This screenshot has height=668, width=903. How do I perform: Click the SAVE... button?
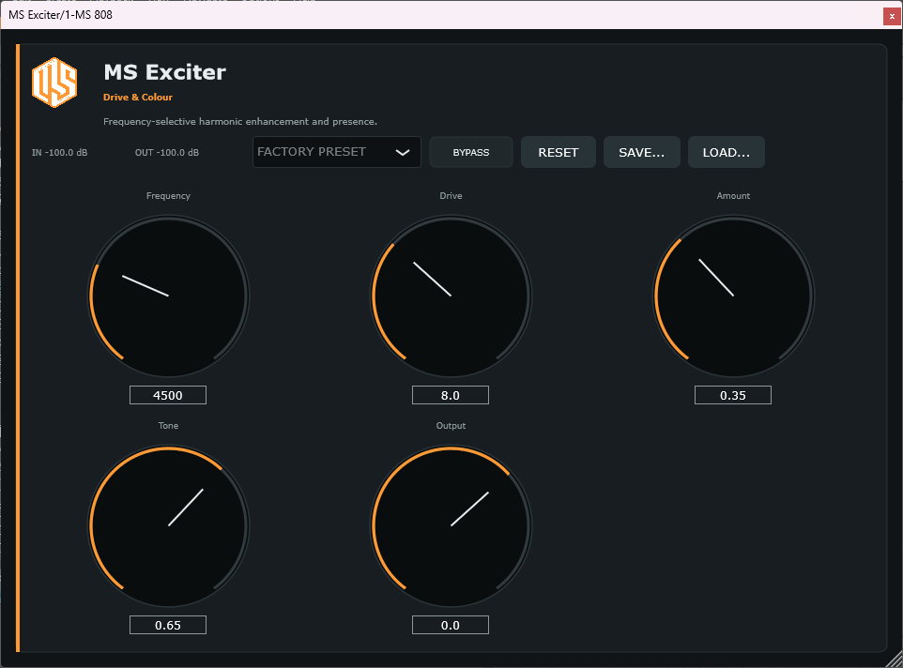coord(641,153)
